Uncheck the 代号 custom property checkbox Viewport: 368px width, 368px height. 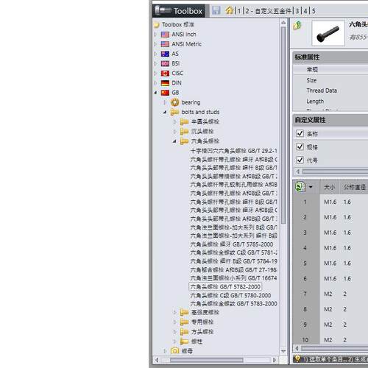click(x=300, y=160)
